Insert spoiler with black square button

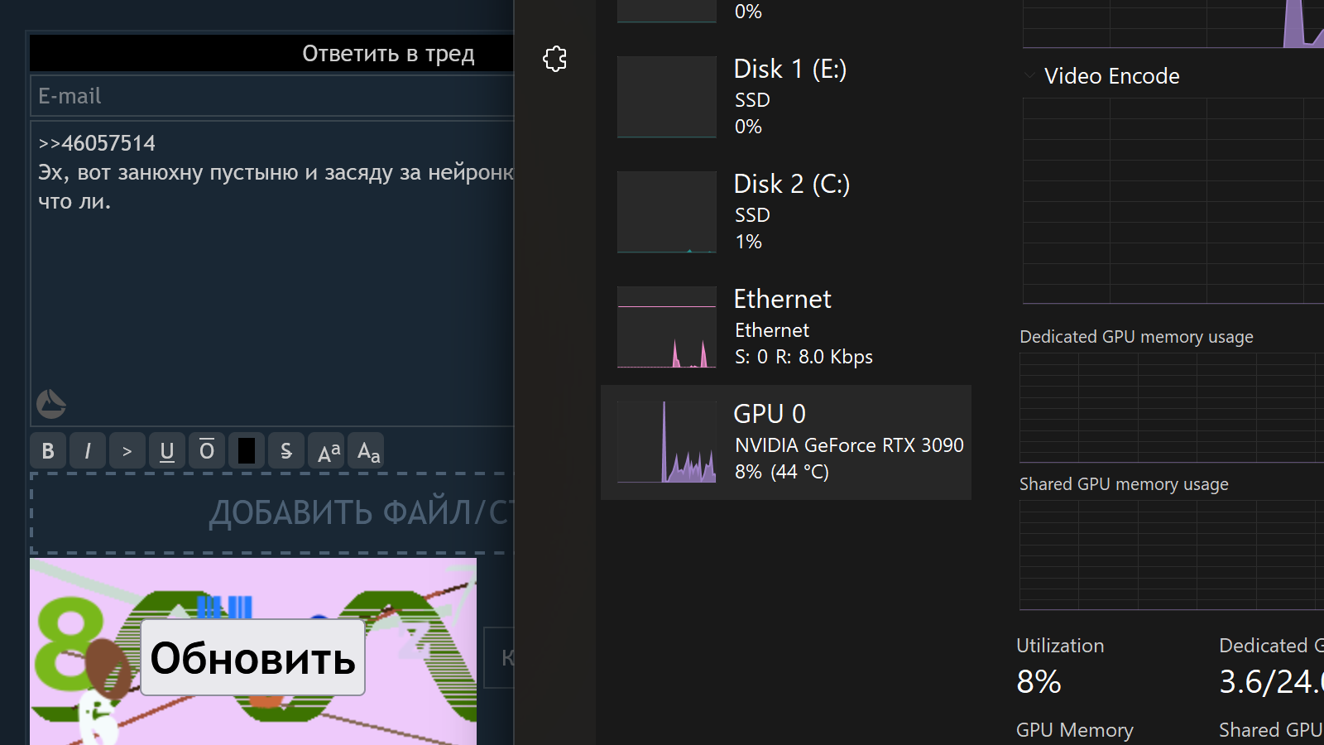click(x=247, y=451)
